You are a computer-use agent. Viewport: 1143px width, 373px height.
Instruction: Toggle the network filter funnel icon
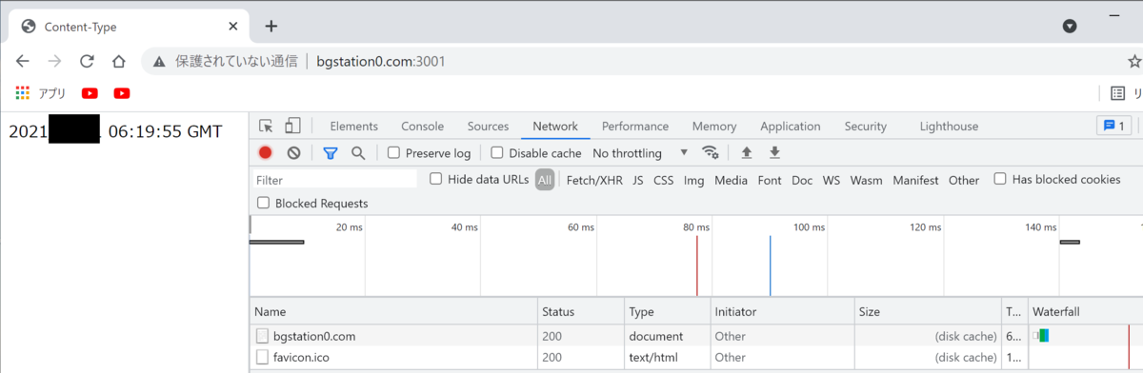(331, 152)
